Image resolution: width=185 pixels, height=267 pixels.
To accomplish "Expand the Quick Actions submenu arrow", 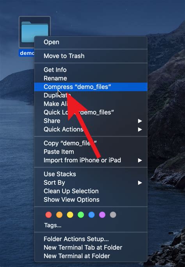I will coord(140,129).
